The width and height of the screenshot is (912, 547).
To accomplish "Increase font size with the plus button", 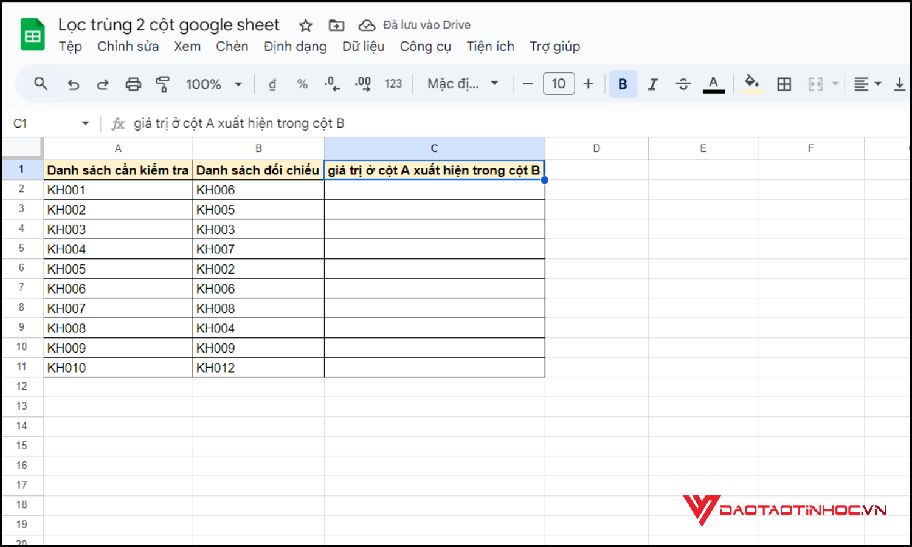I will (x=588, y=84).
